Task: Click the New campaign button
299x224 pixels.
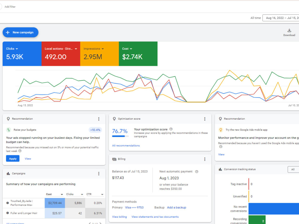Action: click(x=20, y=32)
